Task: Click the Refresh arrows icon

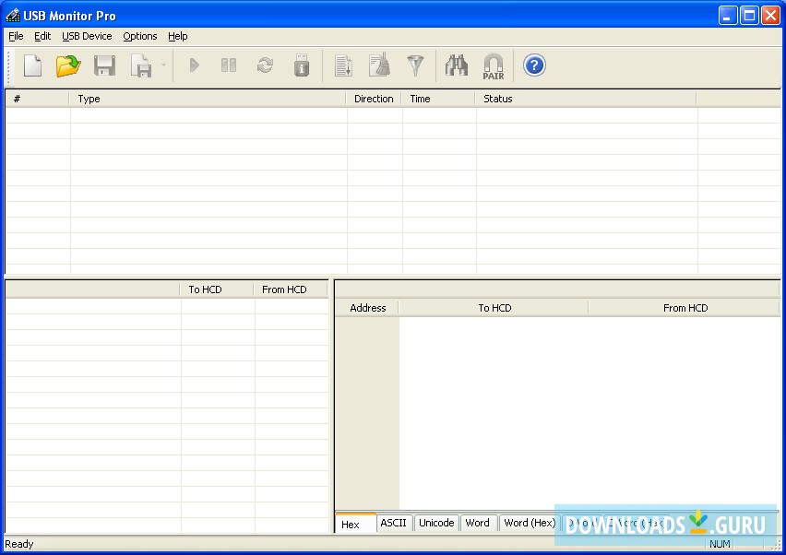Action: [265, 65]
